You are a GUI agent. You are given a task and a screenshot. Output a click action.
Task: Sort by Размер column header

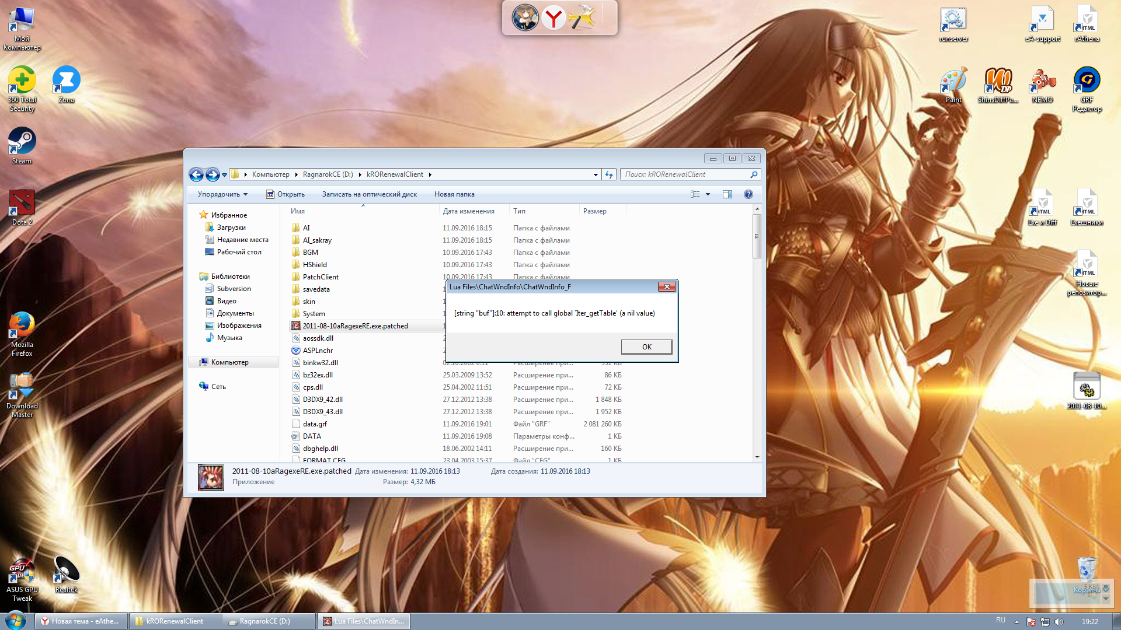603,211
